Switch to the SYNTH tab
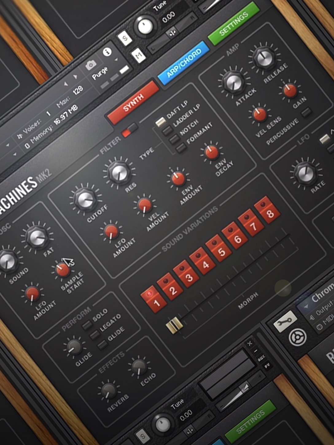The height and width of the screenshot is (445, 334). click(133, 102)
